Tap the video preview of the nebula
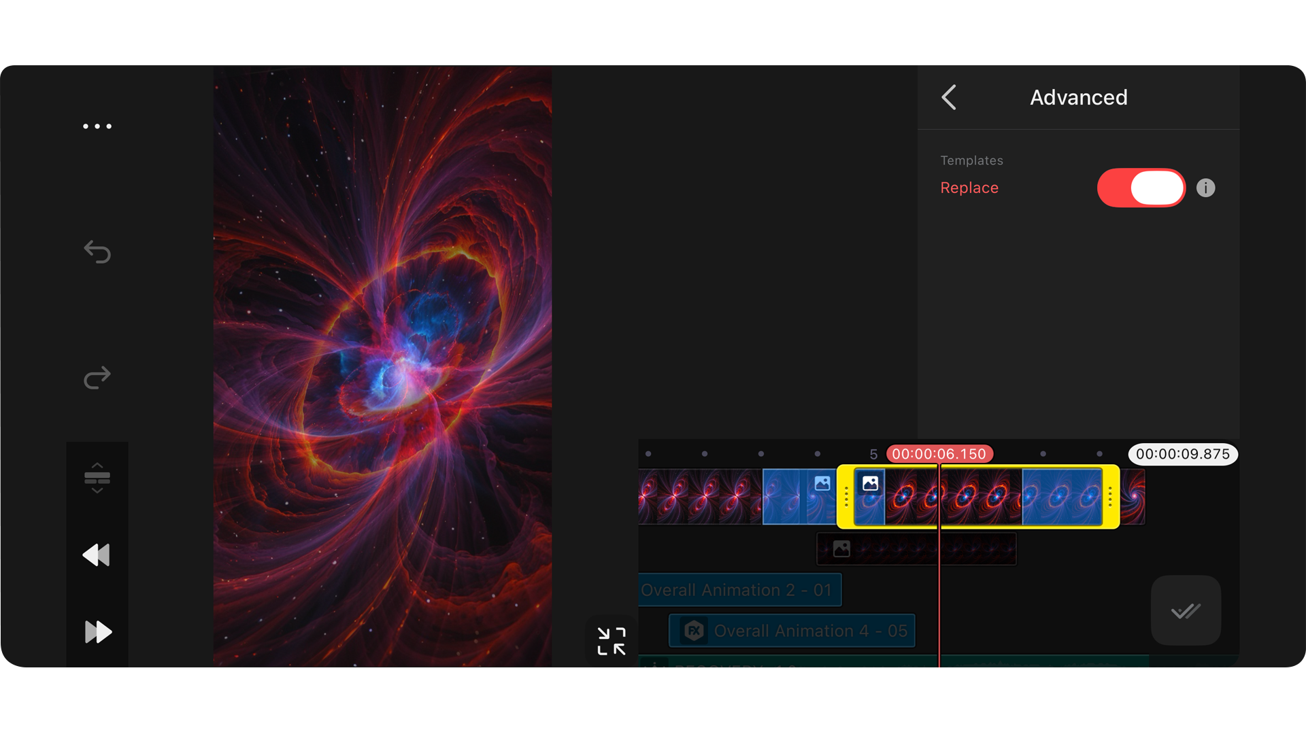The image size is (1306, 734). 382,366
